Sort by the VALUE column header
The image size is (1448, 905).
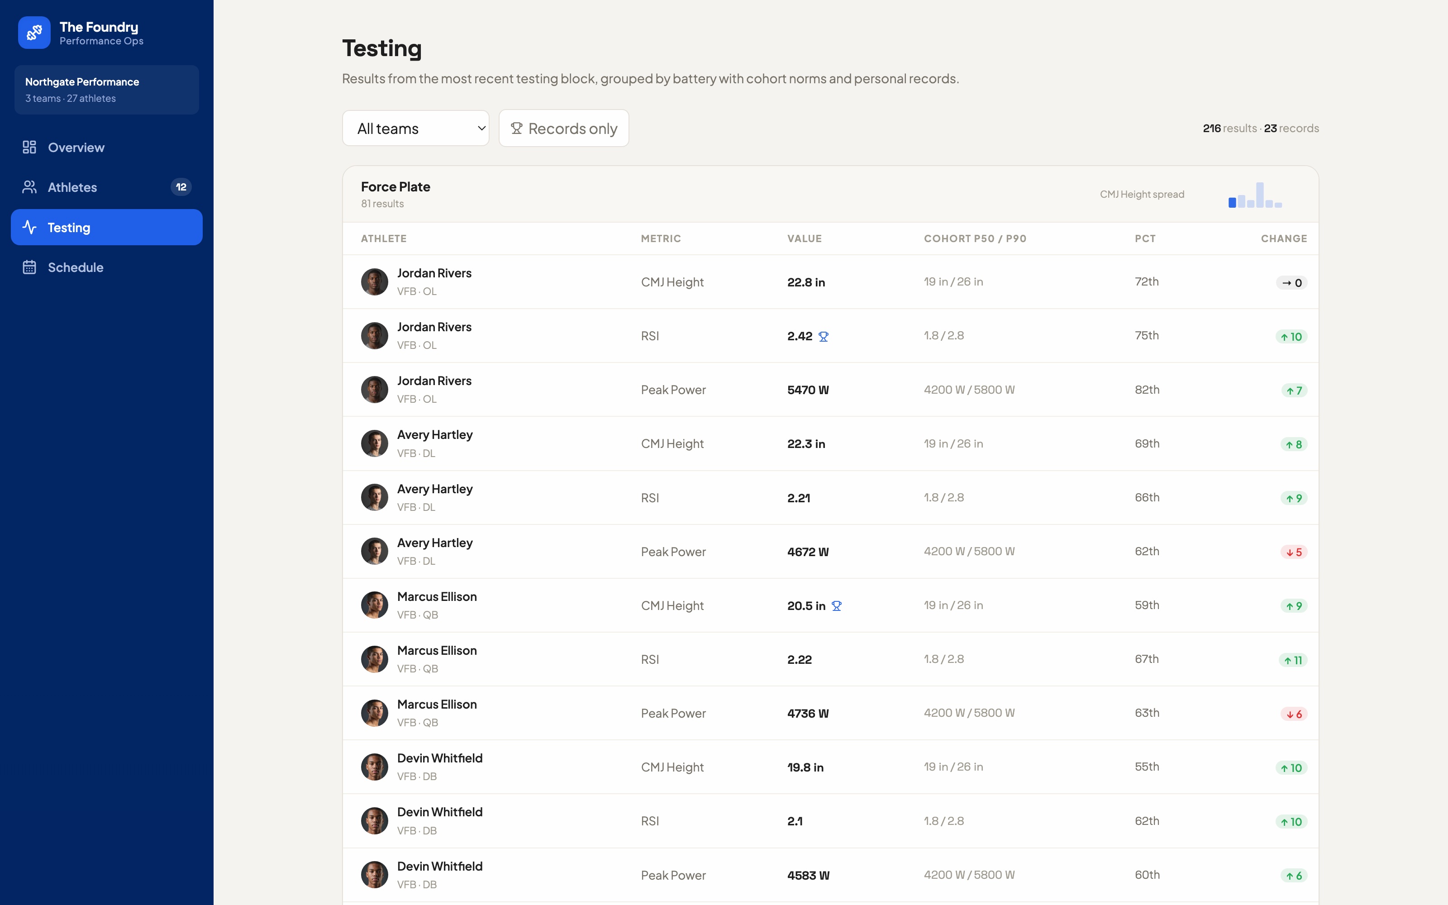coord(804,239)
